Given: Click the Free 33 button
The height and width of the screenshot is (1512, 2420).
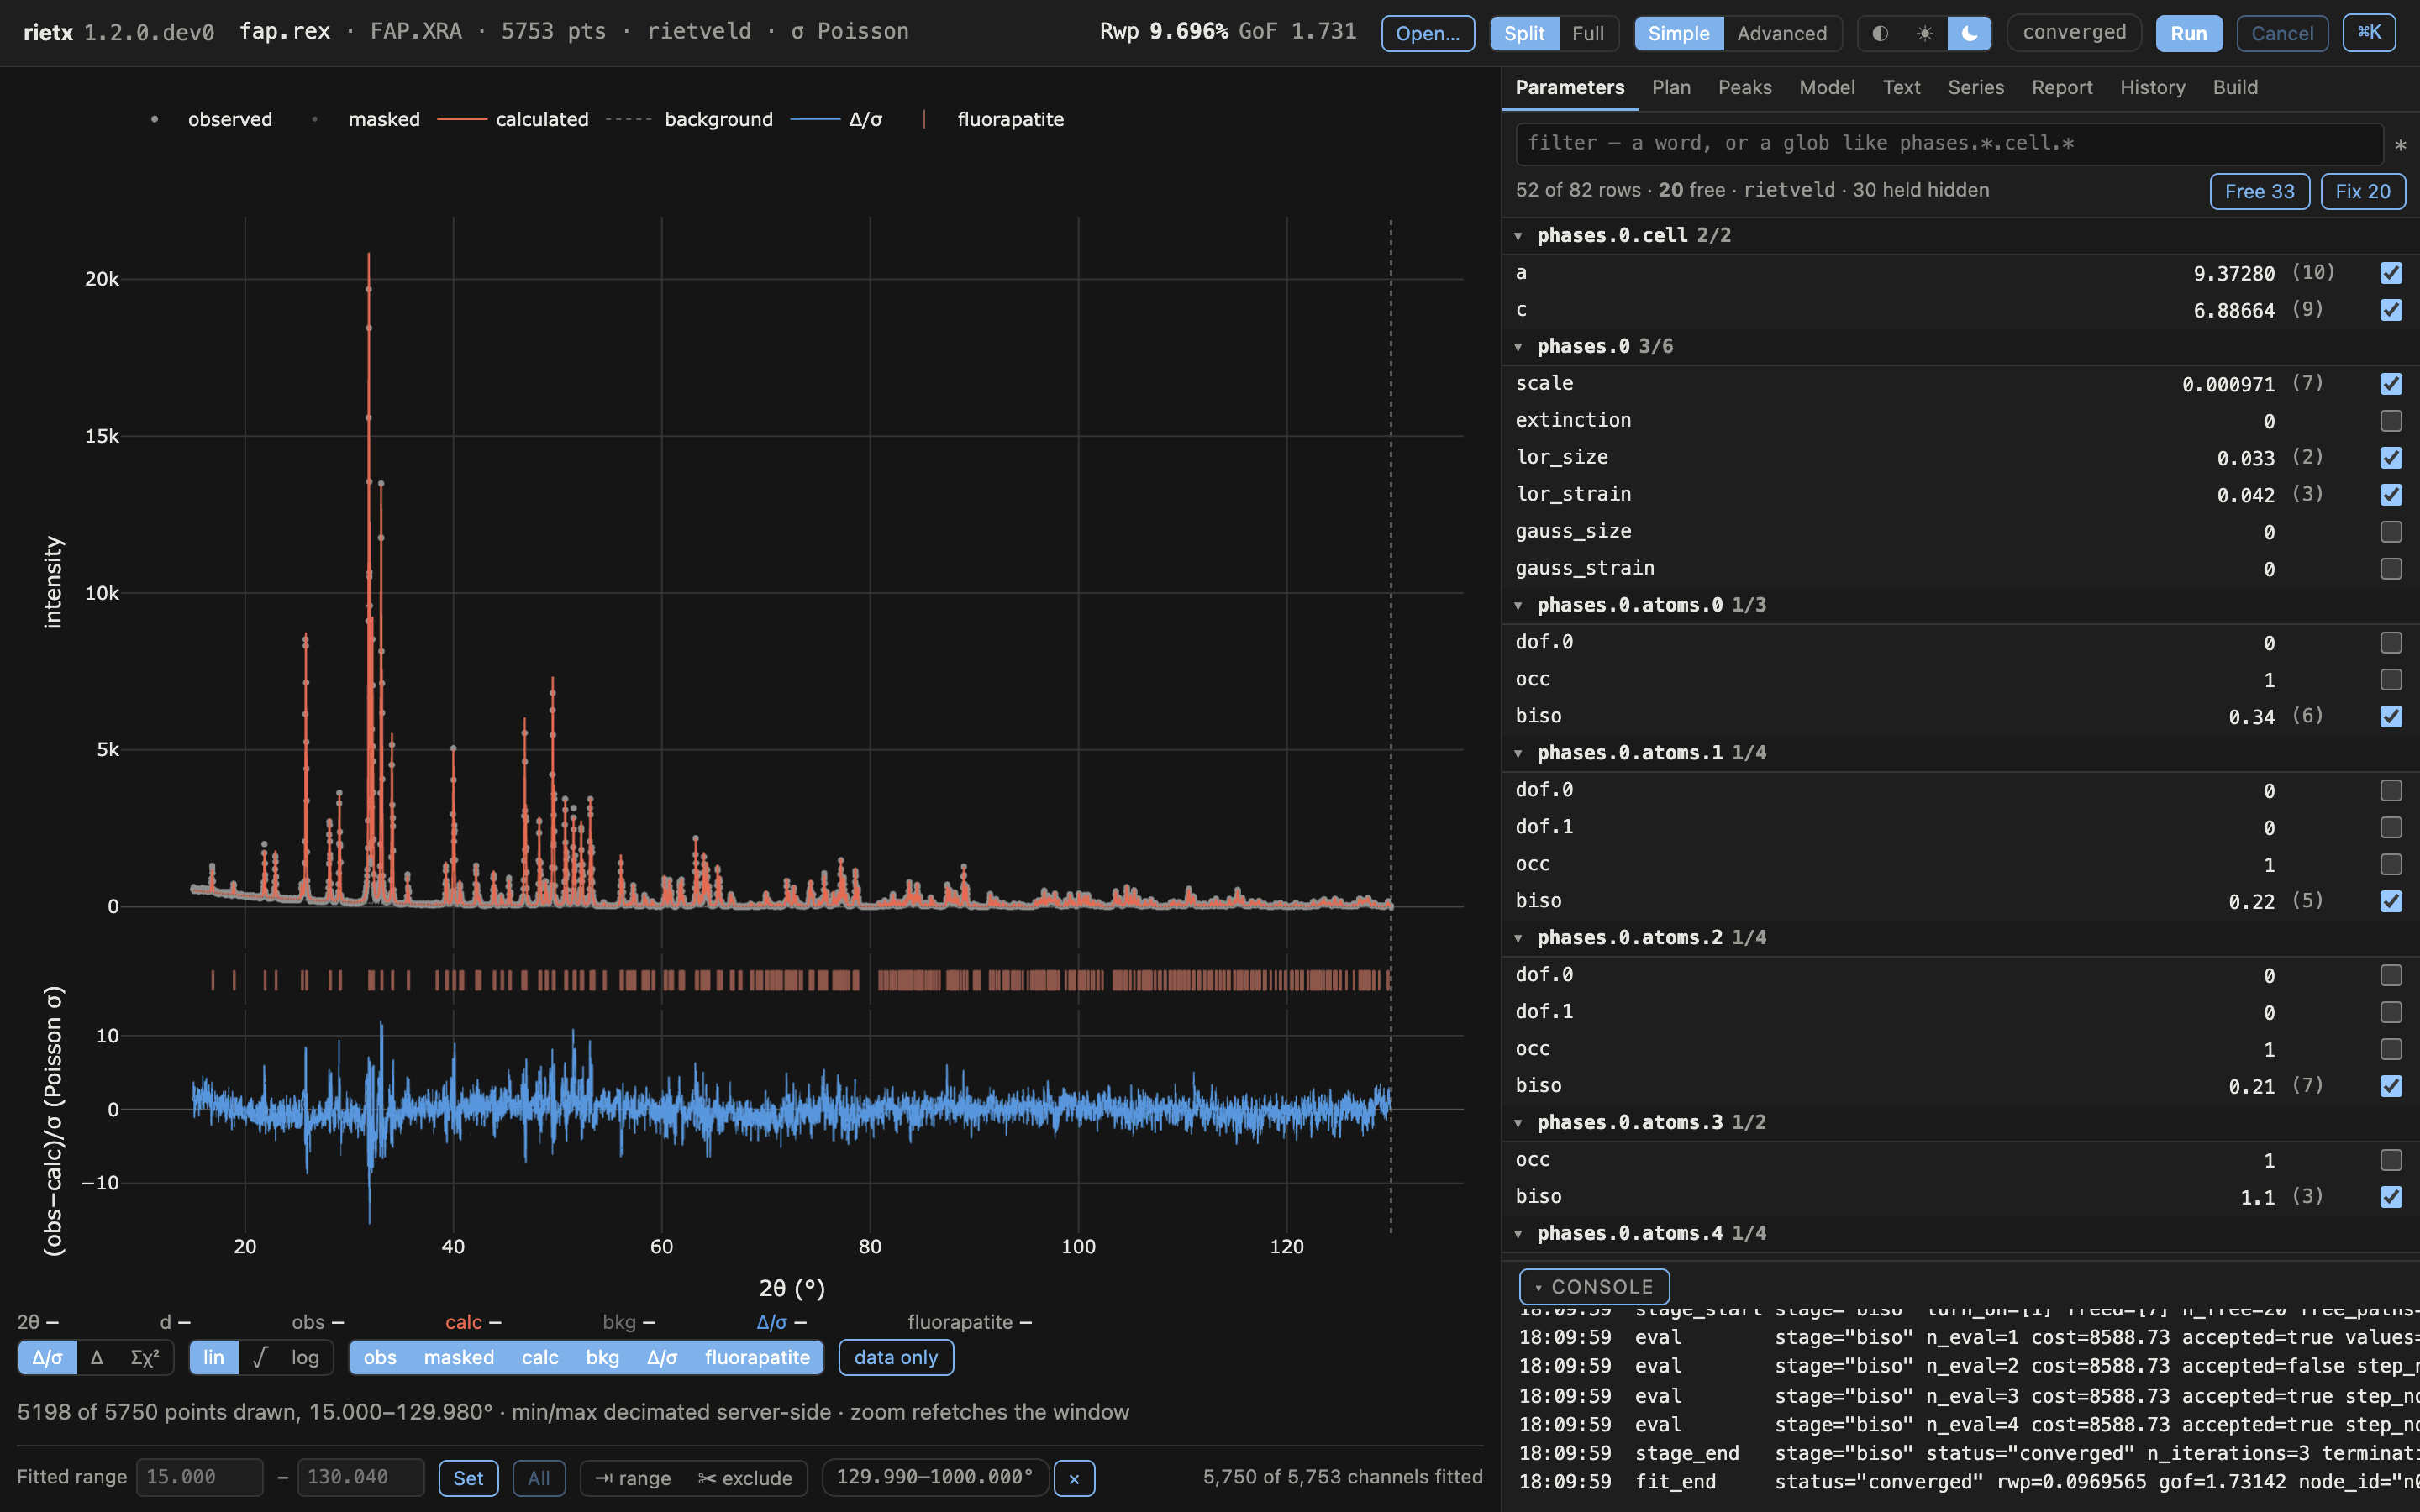Looking at the screenshot, I should [2259, 191].
